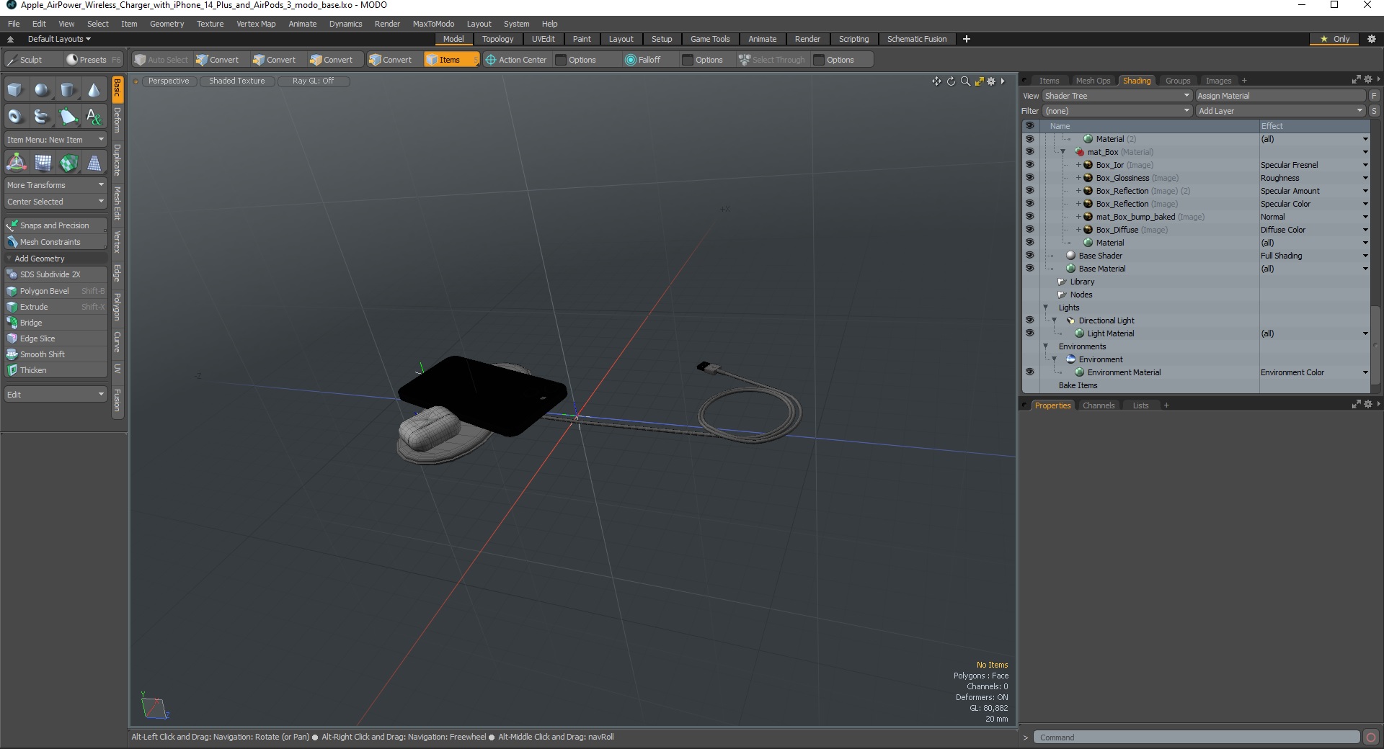Select the Flex grid deform tool
The width and height of the screenshot is (1384, 749).
click(x=42, y=163)
